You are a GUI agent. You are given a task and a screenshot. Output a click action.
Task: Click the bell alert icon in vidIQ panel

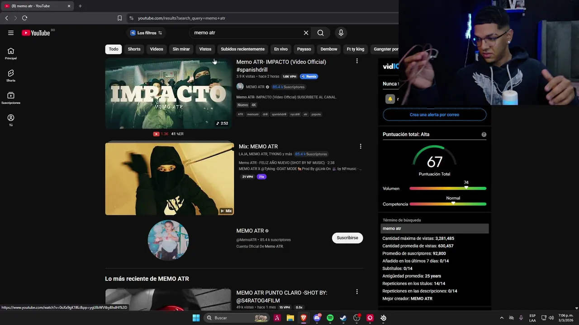pos(390,99)
